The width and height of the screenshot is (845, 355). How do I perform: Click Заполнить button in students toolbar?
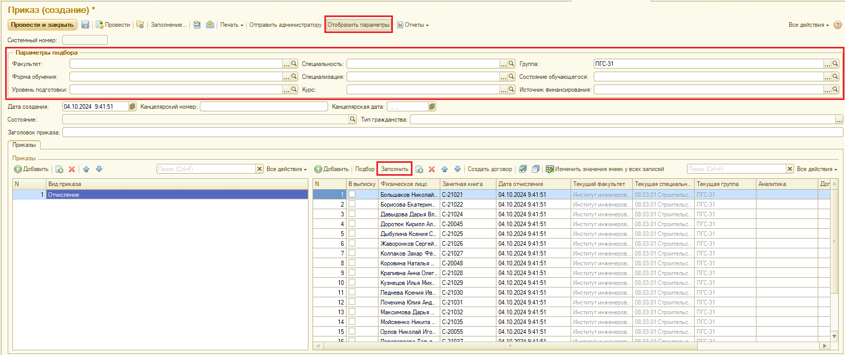pyautogui.click(x=394, y=169)
